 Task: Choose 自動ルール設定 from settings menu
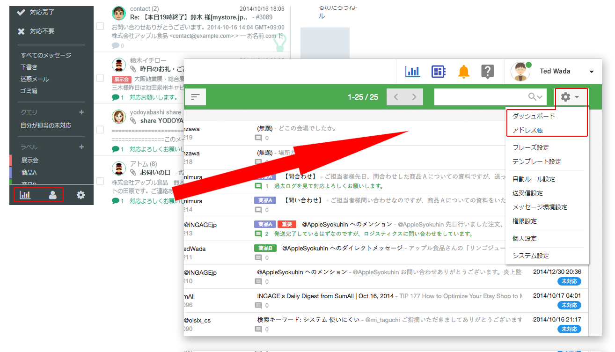(x=534, y=179)
